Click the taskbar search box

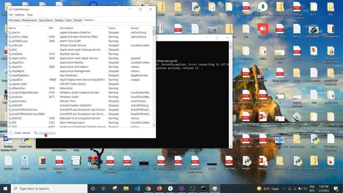point(49,188)
